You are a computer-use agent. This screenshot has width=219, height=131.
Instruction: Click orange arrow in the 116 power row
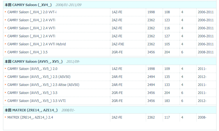5,28
